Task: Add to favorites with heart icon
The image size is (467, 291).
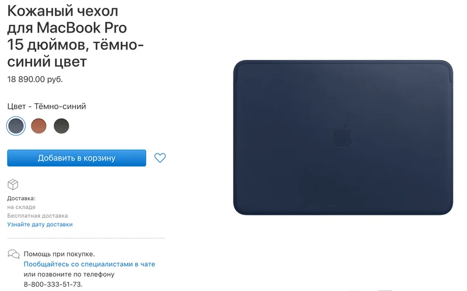Action: pyautogui.click(x=160, y=158)
